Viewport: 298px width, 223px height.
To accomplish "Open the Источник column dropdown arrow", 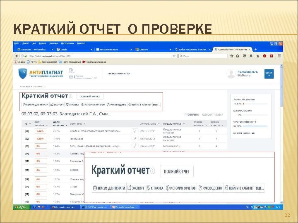I will click(x=84, y=124).
